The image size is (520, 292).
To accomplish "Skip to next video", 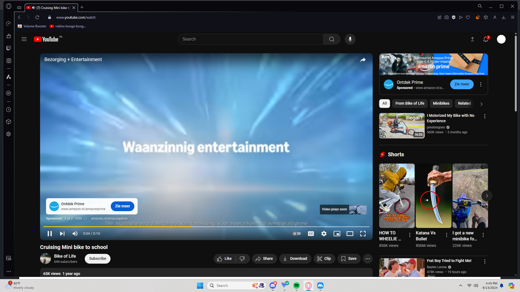I will tap(62, 234).
